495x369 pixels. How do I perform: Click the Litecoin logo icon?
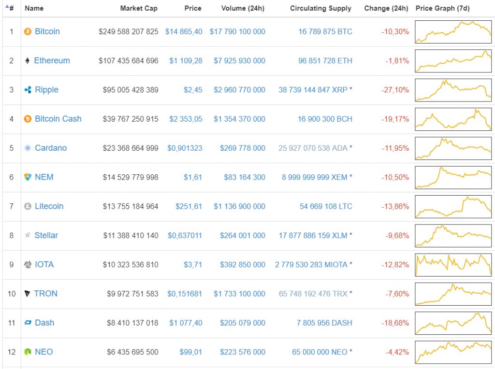pyautogui.click(x=28, y=206)
